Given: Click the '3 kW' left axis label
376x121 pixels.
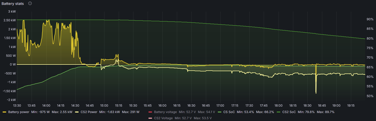Looking at the screenshot, I should pos(12,12).
